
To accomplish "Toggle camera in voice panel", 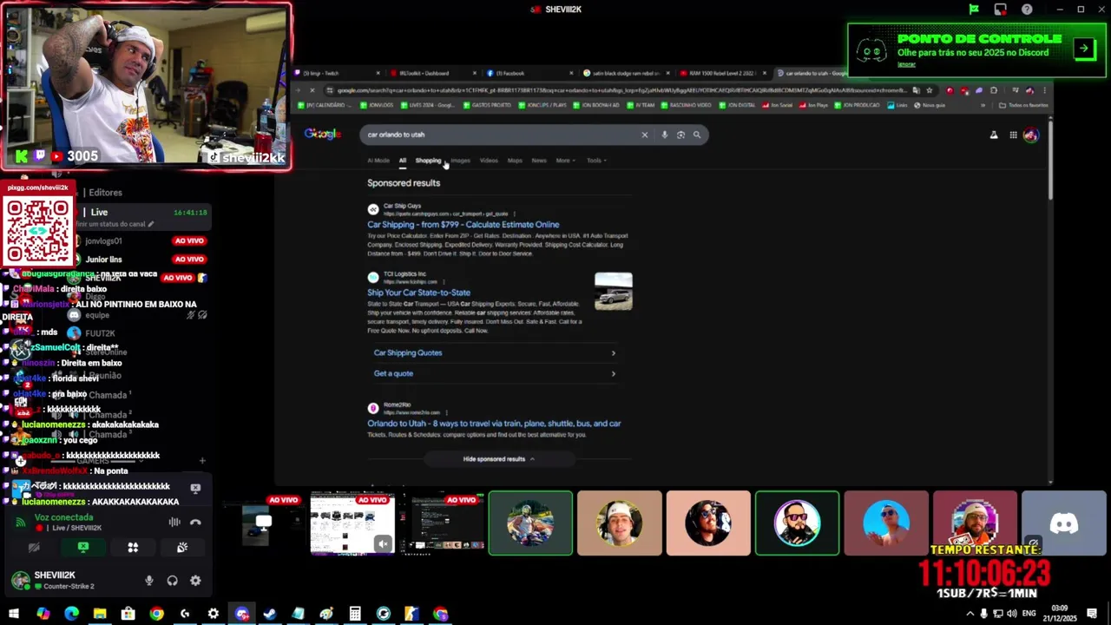I will (x=34, y=548).
